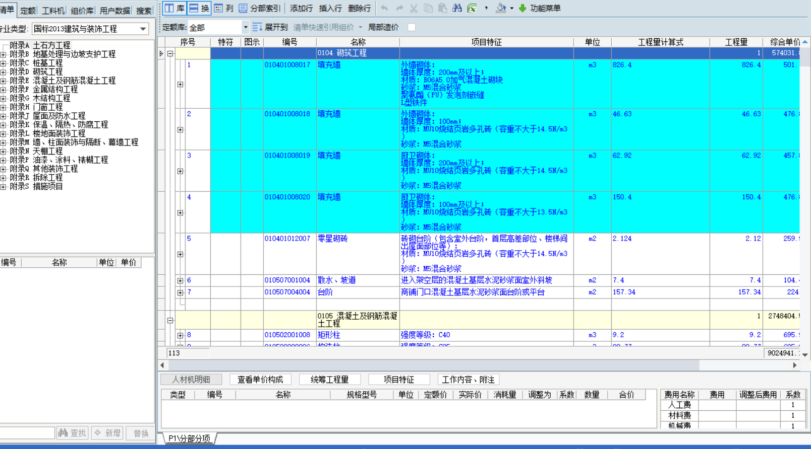Open the 人材机明细 tab
Screen dimensions: 811x449
click(191, 380)
